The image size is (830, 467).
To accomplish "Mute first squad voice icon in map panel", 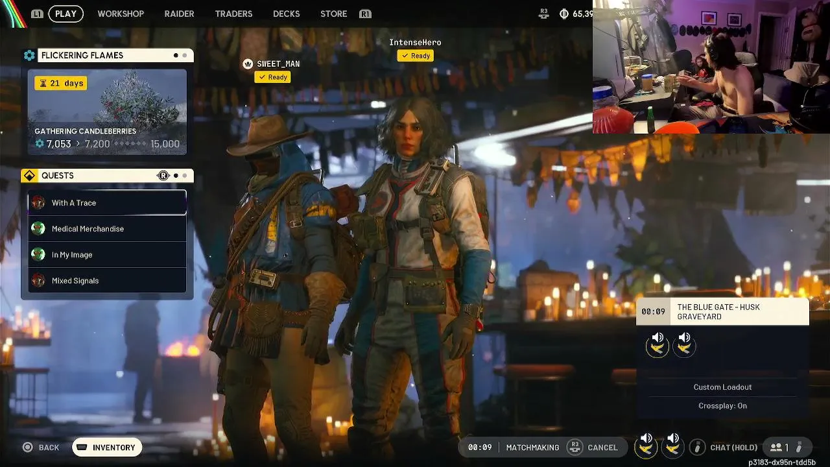I will click(x=658, y=345).
